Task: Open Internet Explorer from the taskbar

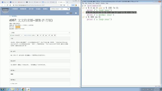Action: click(x=8, y=89)
